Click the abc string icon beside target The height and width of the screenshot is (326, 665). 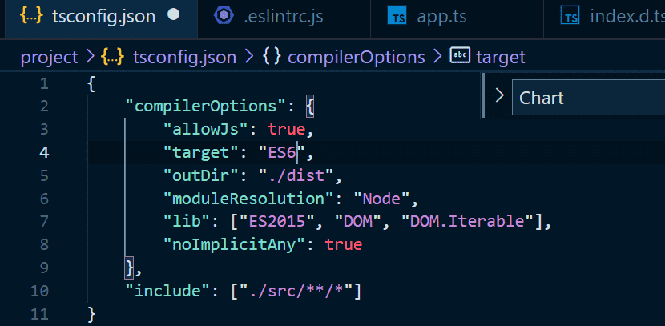point(460,56)
